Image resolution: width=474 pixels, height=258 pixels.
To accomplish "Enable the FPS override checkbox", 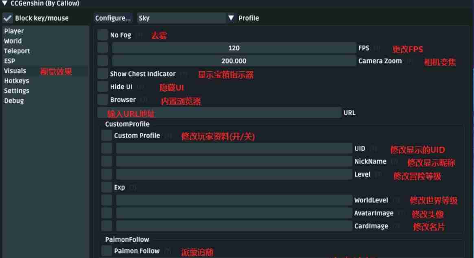I will click(103, 48).
